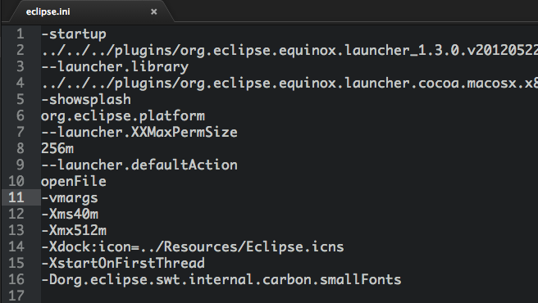538x303 pixels.
Task: Place cursor on -startup line
Action: (74, 34)
